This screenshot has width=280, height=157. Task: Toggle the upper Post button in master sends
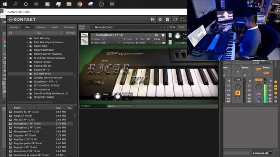tap(259, 69)
